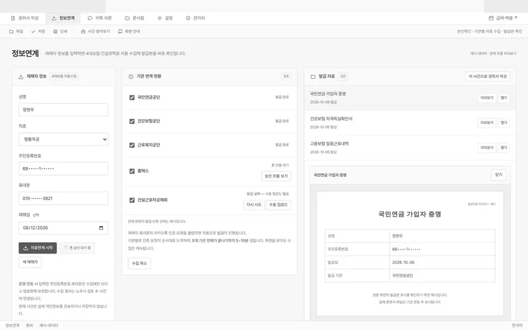Click 예시 데이터 in the status bar
The image size is (528, 330).
49,325
